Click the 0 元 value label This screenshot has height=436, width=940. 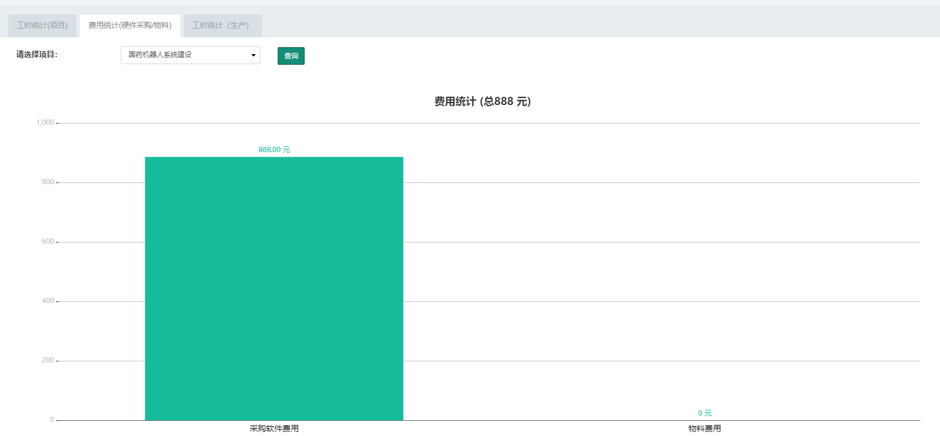(705, 413)
